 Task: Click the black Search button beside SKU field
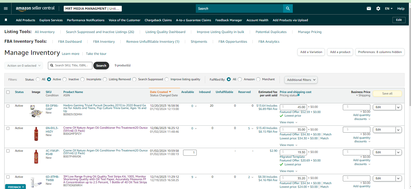(x=101, y=65)
